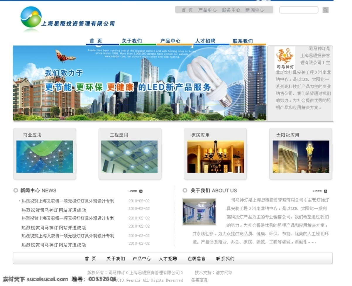
Task: Click 首页 in footer navigation
Action: click(x=90, y=259)
